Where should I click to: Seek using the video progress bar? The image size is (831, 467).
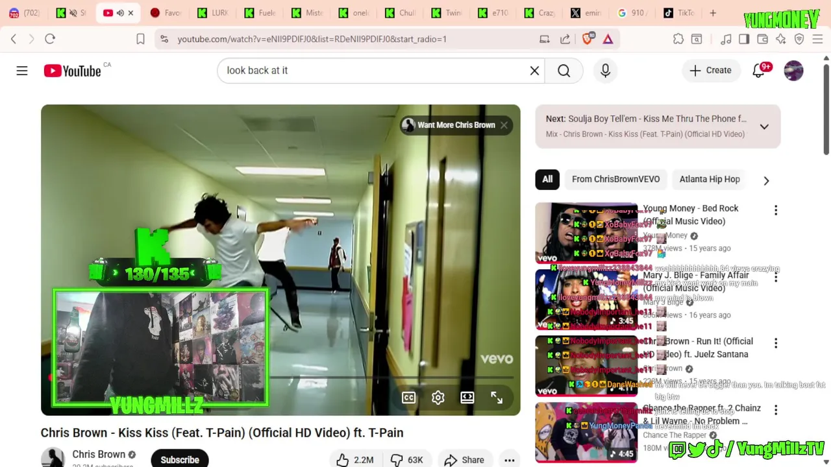coord(280,377)
